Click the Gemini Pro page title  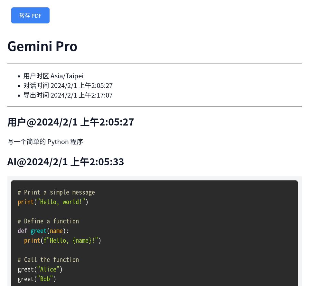point(42,46)
